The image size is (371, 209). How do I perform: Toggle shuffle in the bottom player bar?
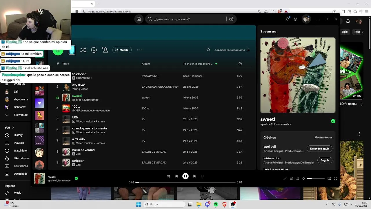click(x=168, y=176)
